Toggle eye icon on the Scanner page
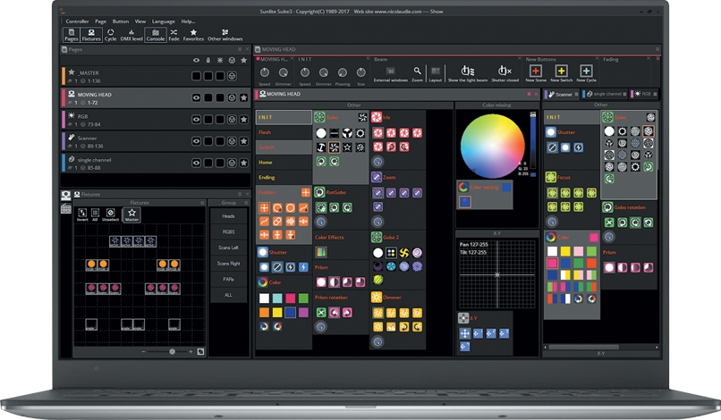Image resolution: width=721 pixels, height=420 pixels. click(196, 141)
